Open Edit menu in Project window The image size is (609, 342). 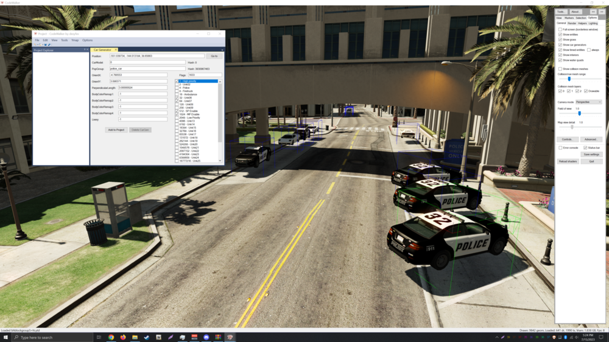coord(46,40)
